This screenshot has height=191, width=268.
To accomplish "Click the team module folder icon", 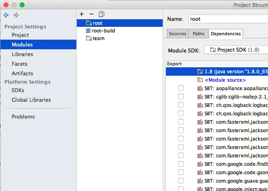I will 89,38.
